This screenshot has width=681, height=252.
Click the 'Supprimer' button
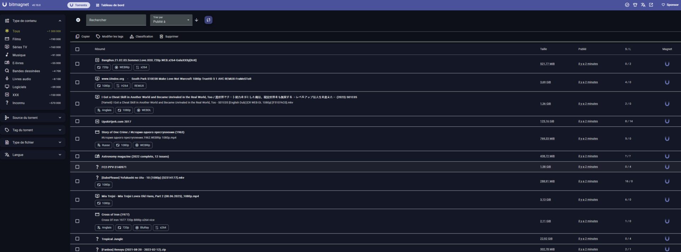point(169,36)
